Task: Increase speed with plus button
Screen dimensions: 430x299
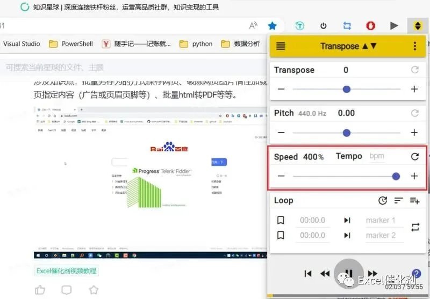Action: pos(414,176)
